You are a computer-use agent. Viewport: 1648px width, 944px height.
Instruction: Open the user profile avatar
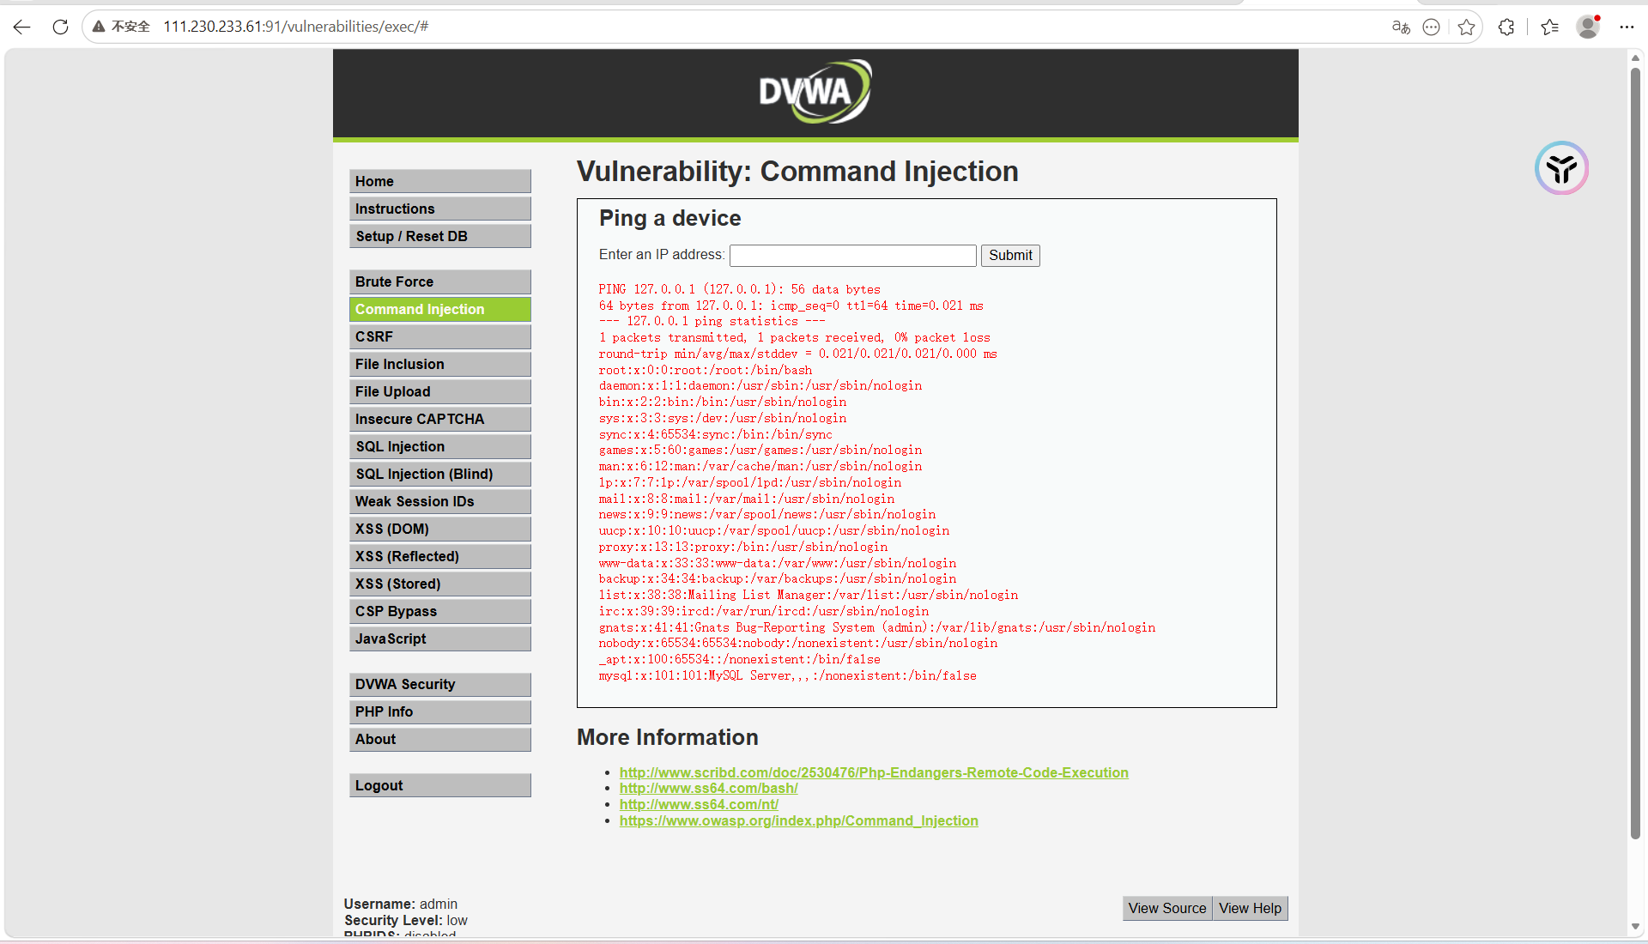(x=1588, y=27)
